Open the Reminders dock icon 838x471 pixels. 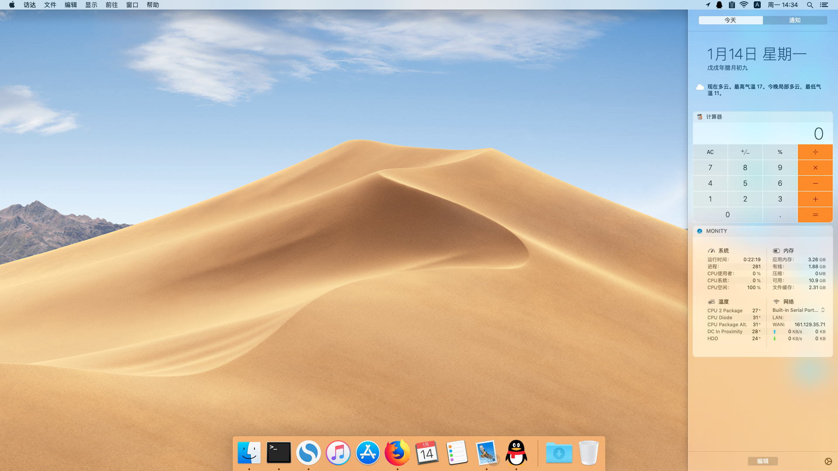coord(457,453)
